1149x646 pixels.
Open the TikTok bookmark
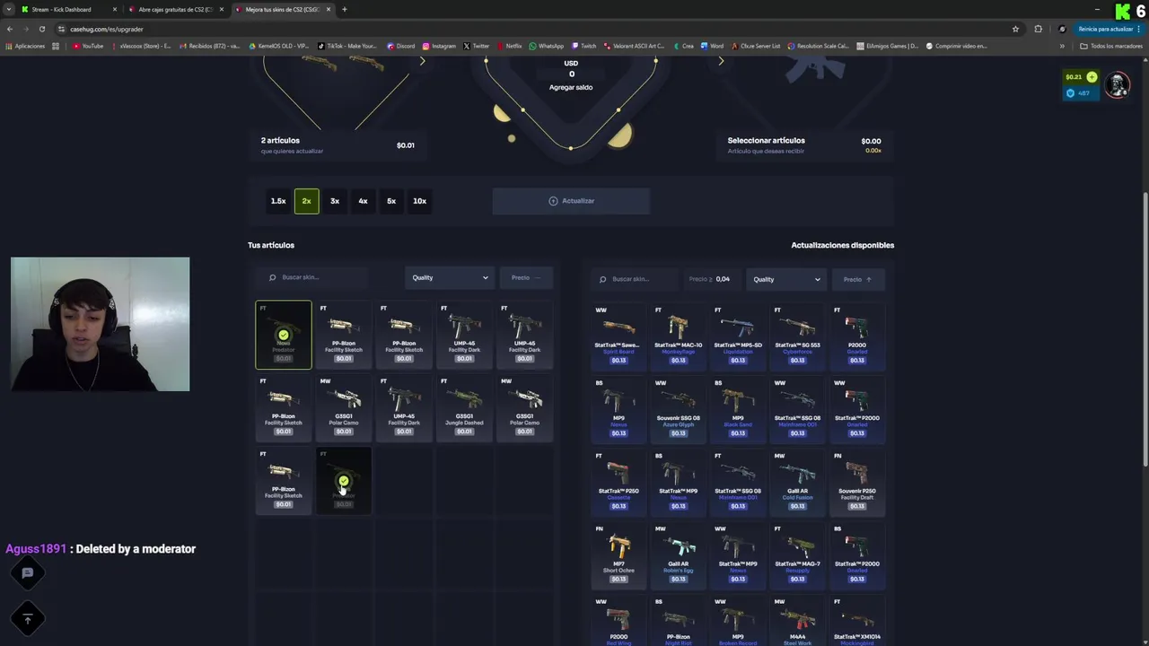[x=346, y=46]
